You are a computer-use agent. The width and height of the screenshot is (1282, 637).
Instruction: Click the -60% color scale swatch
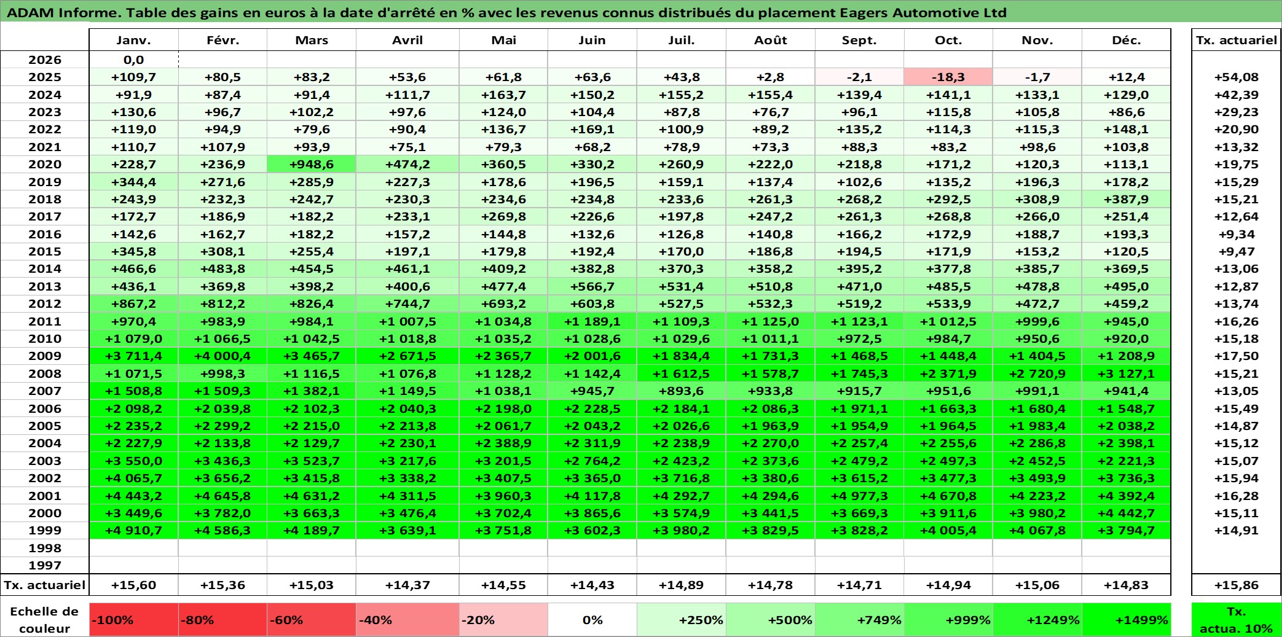(x=312, y=620)
